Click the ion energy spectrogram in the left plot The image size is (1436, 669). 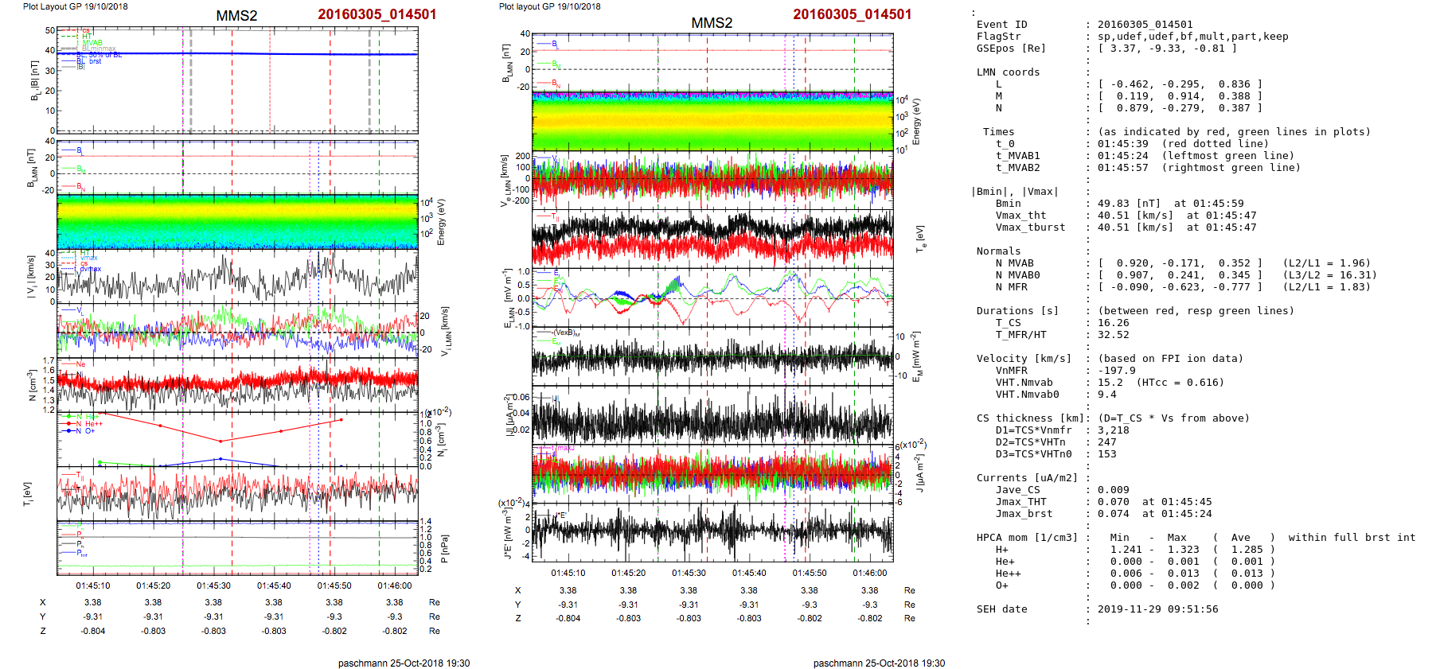237,221
